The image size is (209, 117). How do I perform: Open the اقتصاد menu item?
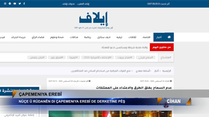pyautogui.click(x=146, y=37)
